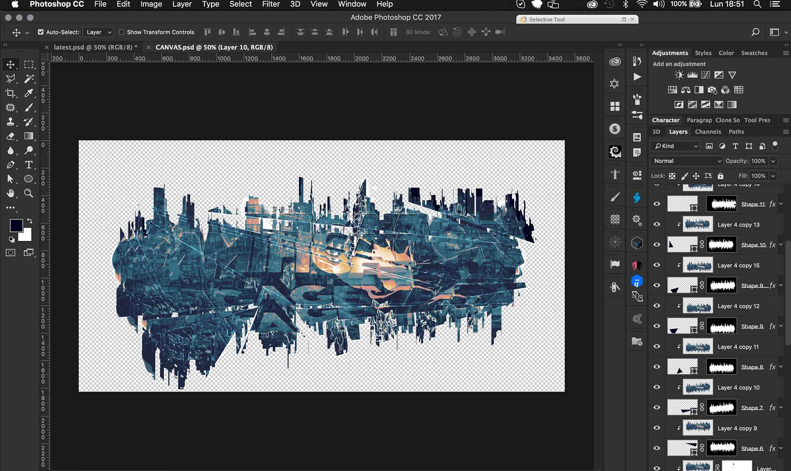This screenshot has width=791, height=471.
Task: Select the Gradient tool
Action: [x=29, y=136]
